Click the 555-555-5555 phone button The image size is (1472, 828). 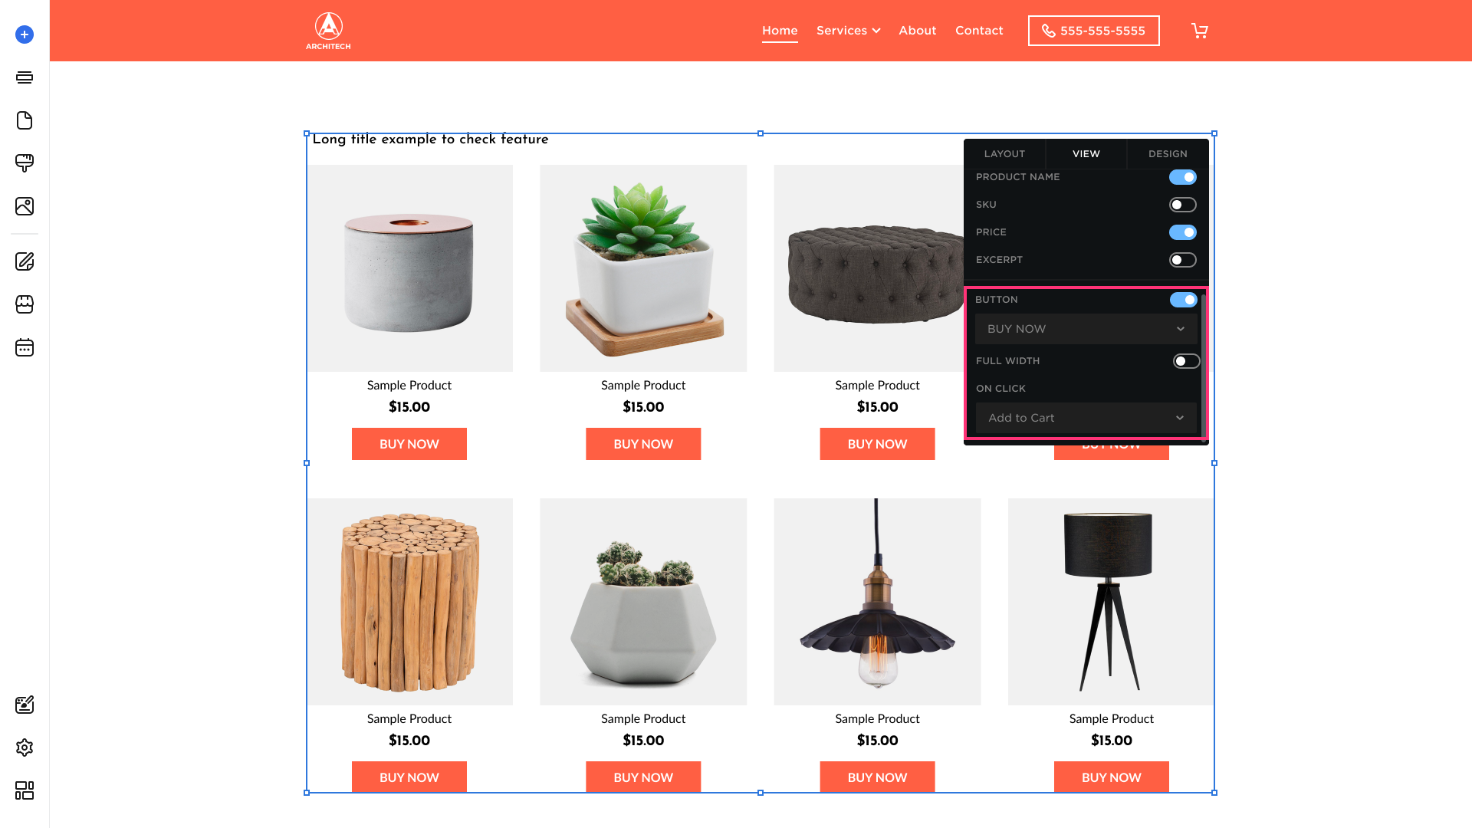click(1093, 31)
